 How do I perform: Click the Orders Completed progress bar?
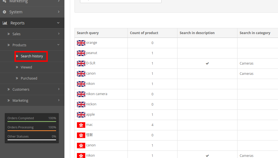coord(32,122)
